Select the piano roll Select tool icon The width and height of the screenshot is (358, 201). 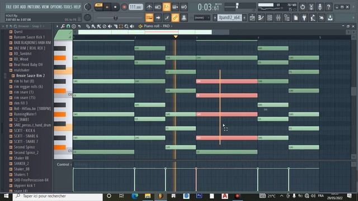pyautogui.click(x=121, y=26)
